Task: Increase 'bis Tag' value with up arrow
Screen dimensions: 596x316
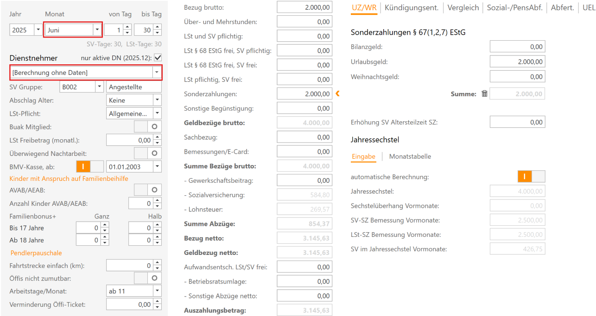Action: pyautogui.click(x=158, y=27)
